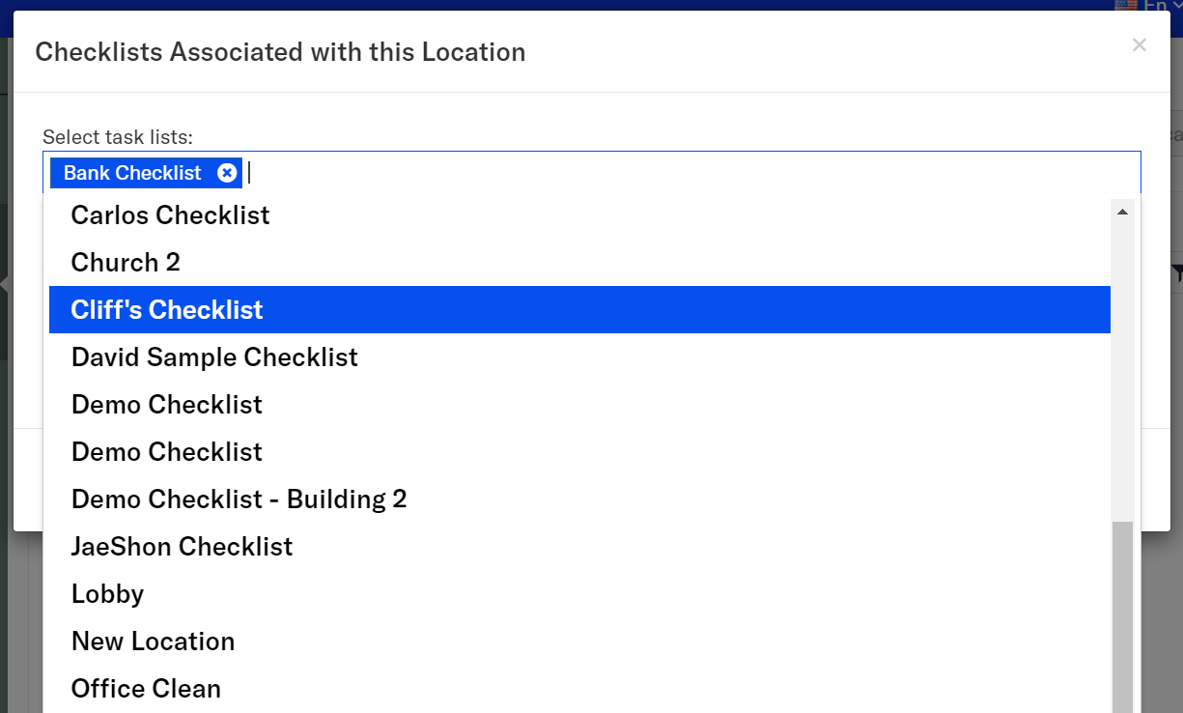Choose the Church 2 option
Screen dimensions: 1183x713
126,262
